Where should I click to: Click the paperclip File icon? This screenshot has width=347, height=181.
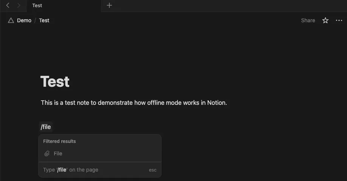pos(47,153)
